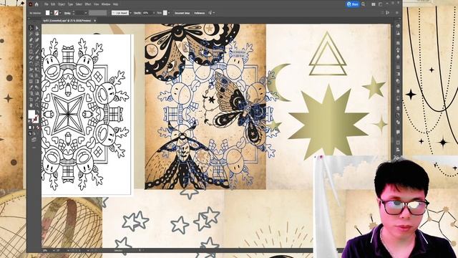The image size is (458, 258).
Task: Open the Color Guide panel icon
Action: [x=398, y=33]
